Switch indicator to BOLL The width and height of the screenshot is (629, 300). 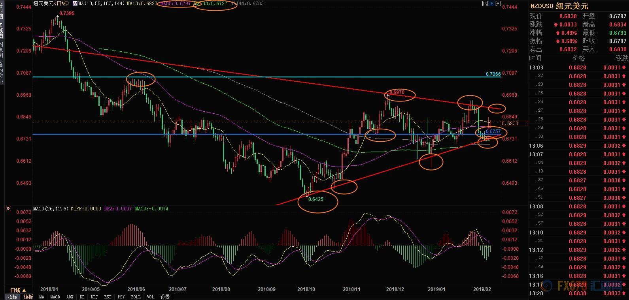point(136,297)
